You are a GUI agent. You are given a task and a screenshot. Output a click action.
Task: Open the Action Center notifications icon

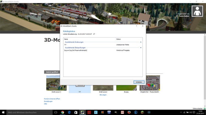click(194, 112)
